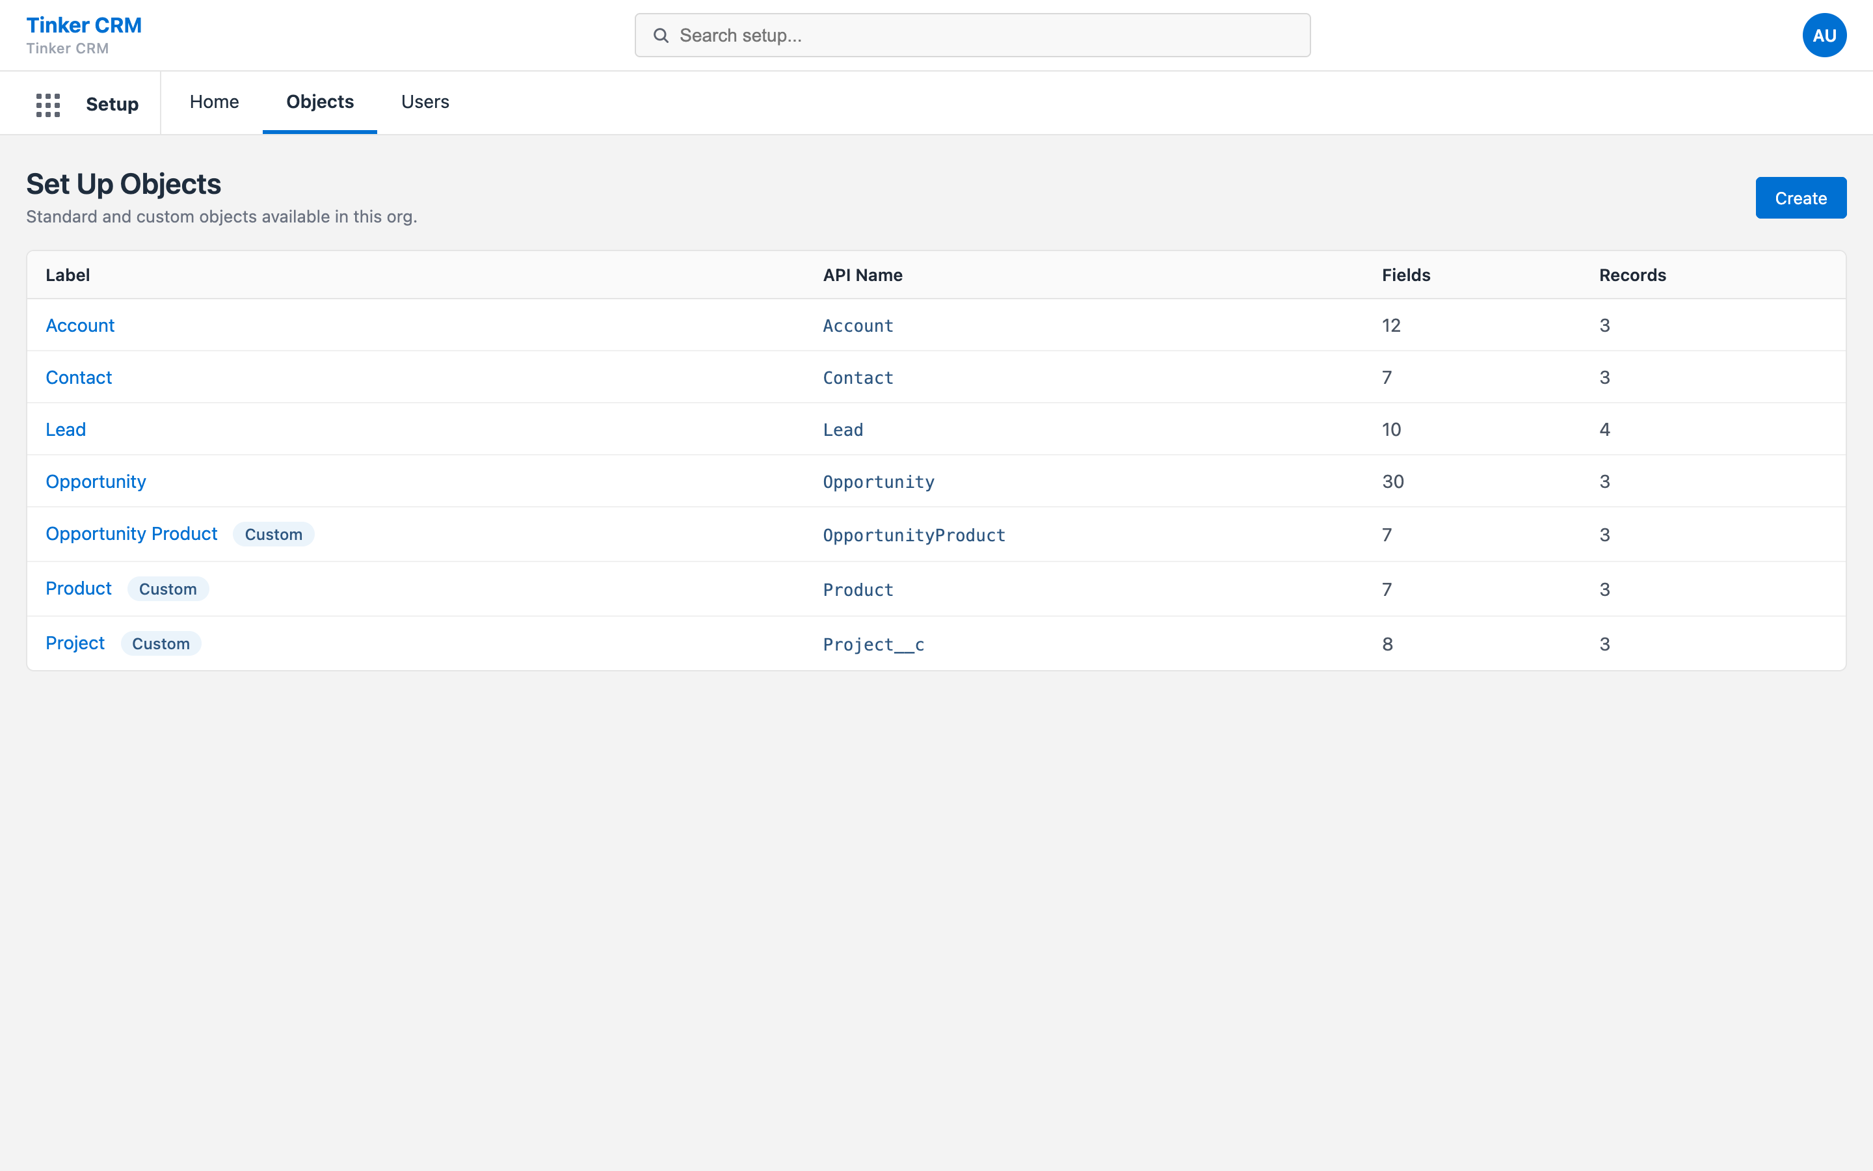The image size is (1873, 1171).
Task: Open the Contact object
Action: pyautogui.click(x=78, y=378)
